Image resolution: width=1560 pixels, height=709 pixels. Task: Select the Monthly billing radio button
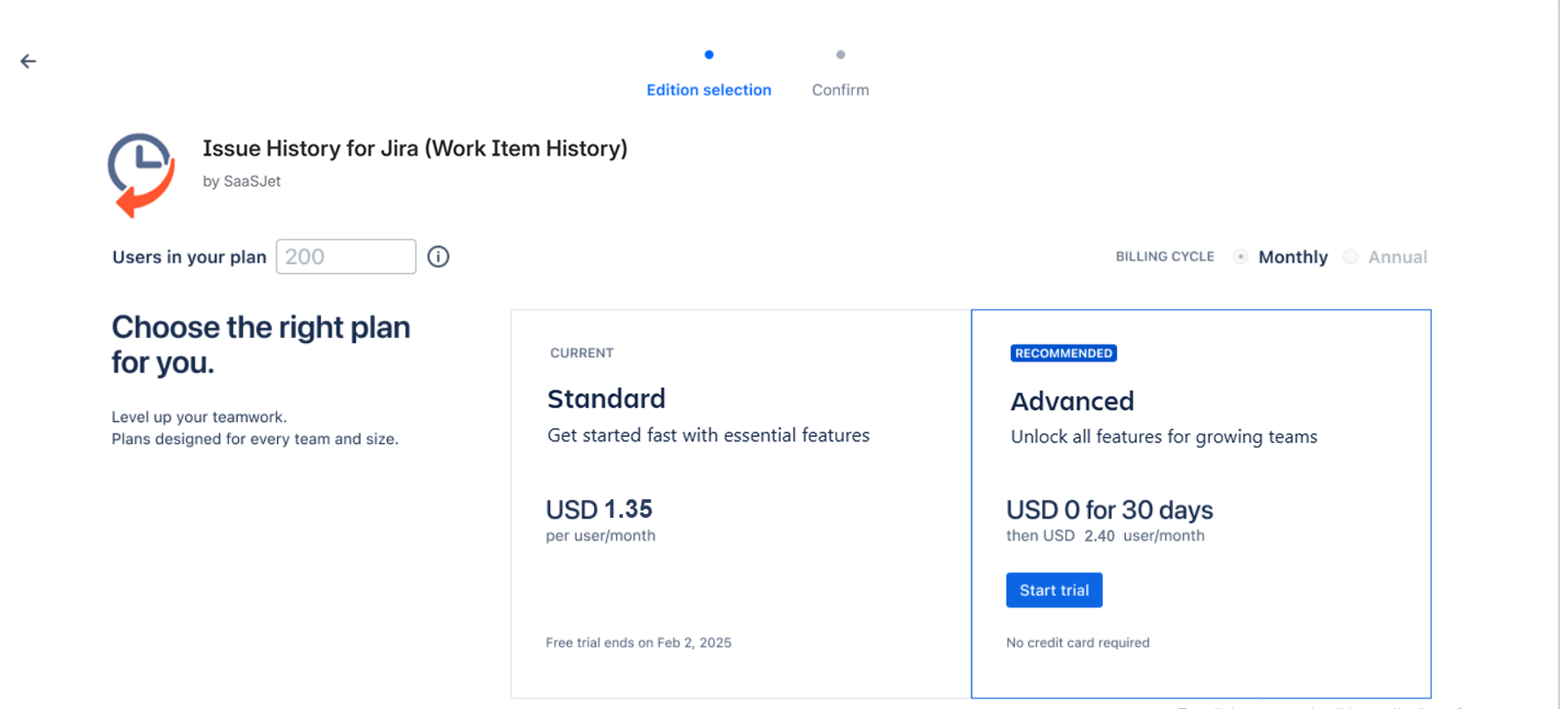point(1241,257)
